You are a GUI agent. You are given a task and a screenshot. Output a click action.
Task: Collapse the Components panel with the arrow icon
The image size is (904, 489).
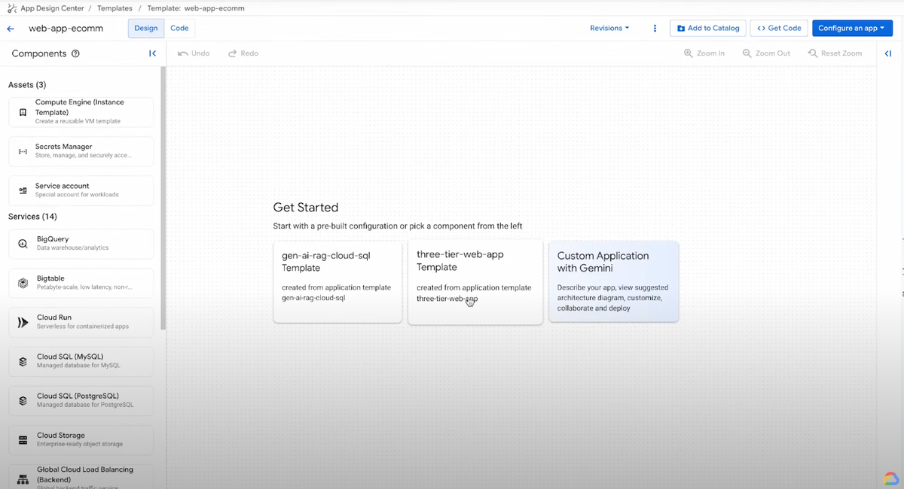(x=152, y=53)
